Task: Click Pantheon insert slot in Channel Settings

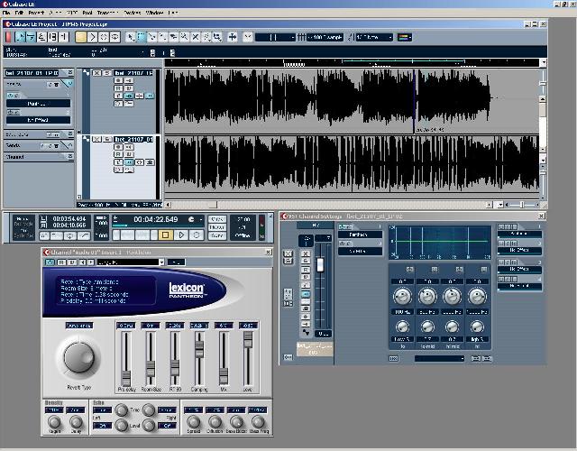Action: (360, 235)
